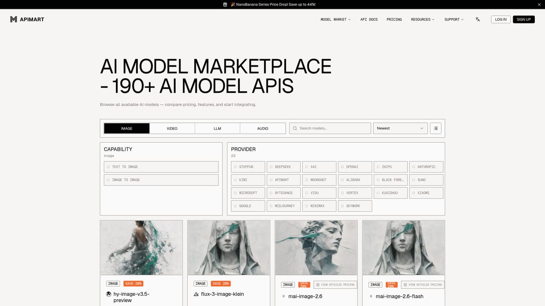Check the Image to Image capability
The width and height of the screenshot is (545, 306).
(161, 180)
